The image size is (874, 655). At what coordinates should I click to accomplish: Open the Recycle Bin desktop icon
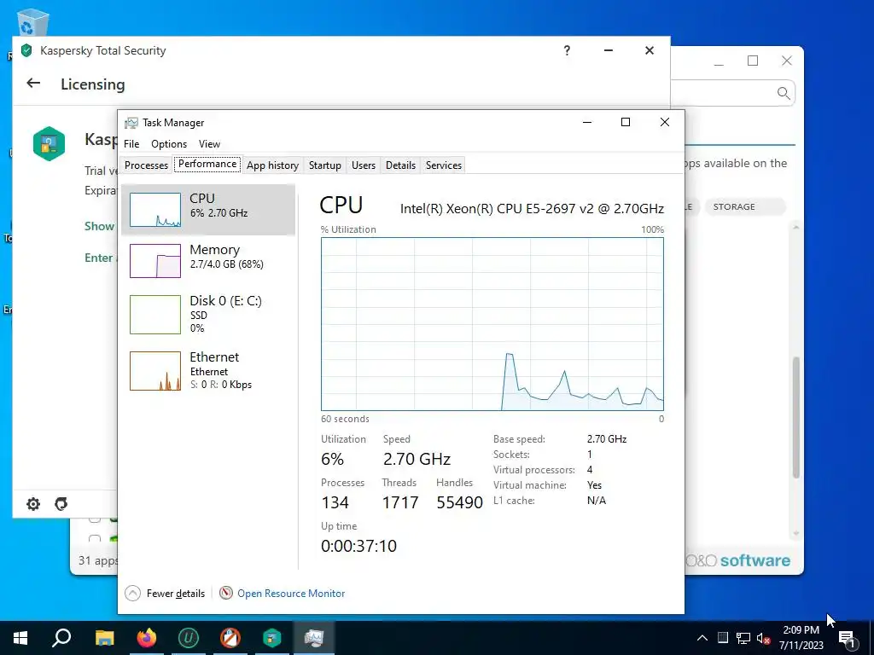(33, 23)
